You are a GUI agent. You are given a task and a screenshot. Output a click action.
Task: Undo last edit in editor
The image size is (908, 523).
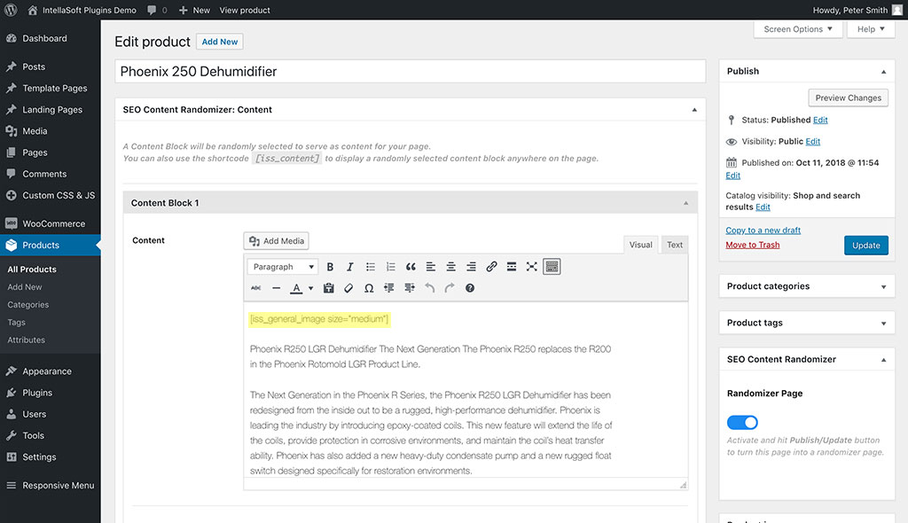pyautogui.click(x=430, y=288)
